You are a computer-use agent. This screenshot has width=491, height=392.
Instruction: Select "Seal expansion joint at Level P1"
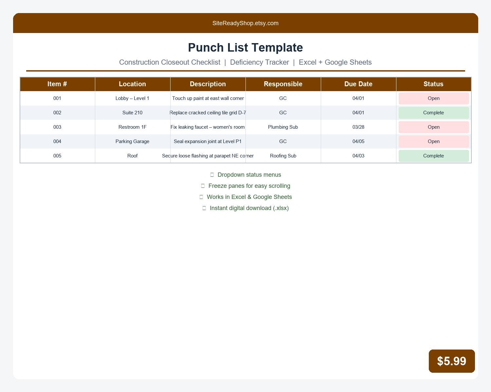click(208, 141)
